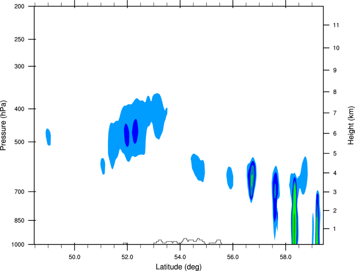The width and height of the screenshot is (355, 271).
Task: Click height tick label 3
Action: click(335, 192)
